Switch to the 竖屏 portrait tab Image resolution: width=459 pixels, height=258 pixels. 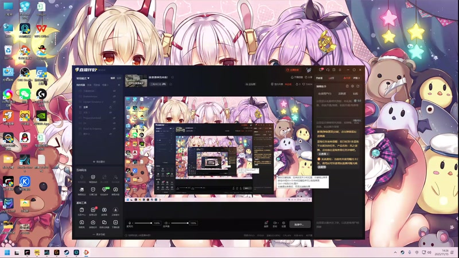(119, 78)
